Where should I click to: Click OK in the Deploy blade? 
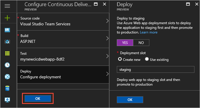pyautogui.click(x=130, y=100)
